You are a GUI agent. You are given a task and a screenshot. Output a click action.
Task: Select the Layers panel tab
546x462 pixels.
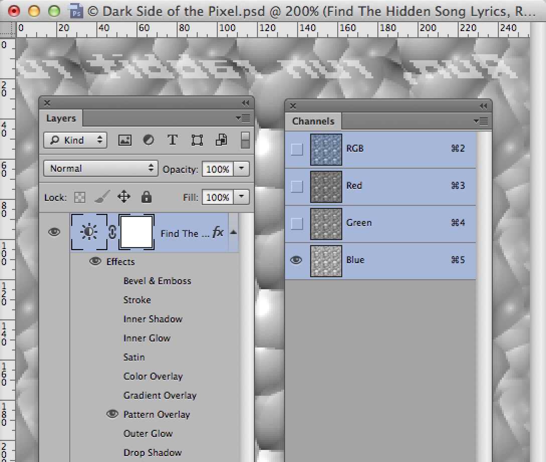pyautogui.click(x=61, y=119)
